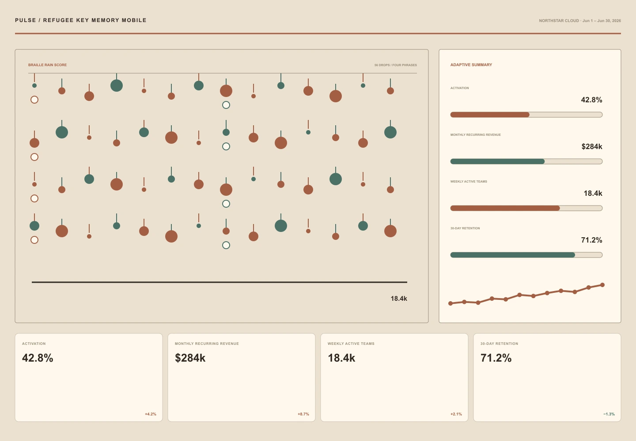Open the Activation KPI card
This screenshot has height=441, width=636.
coord(89,377)
